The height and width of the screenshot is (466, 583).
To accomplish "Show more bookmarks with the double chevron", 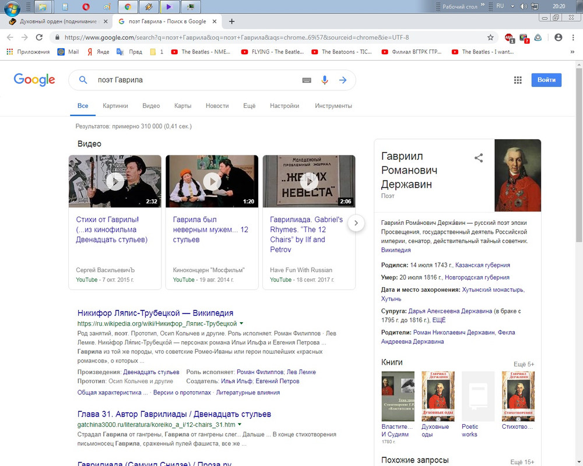I will tap(573, 52).
